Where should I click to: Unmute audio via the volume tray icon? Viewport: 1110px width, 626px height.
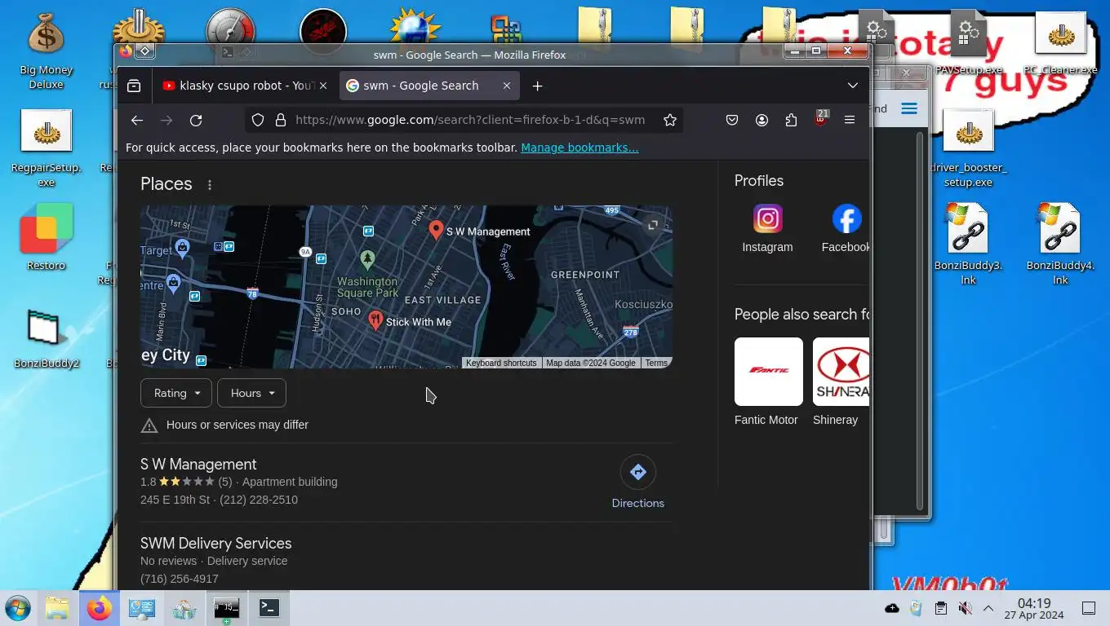(964, 608)
